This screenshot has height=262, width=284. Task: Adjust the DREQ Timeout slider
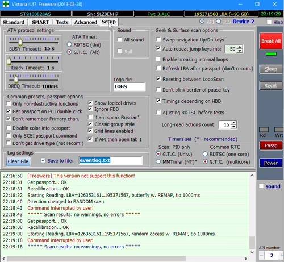point(16,78)
